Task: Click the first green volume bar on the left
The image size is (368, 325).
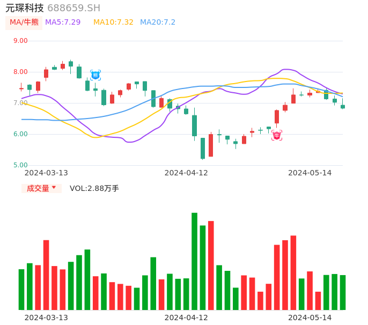Action: pos(21,290)
